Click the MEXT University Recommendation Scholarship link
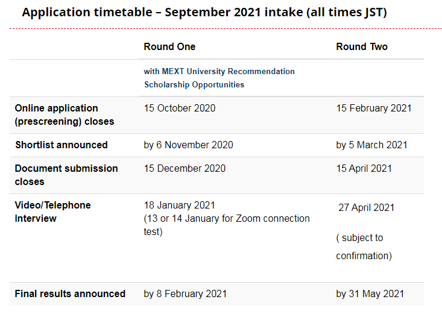The image size is (442, 320). (x=219, y=78)
